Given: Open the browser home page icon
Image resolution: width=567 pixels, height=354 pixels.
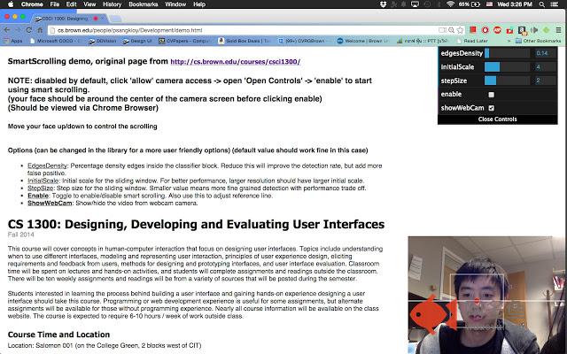Looking at the screenshot, I should pyautogui.click(x=40, y=30).
